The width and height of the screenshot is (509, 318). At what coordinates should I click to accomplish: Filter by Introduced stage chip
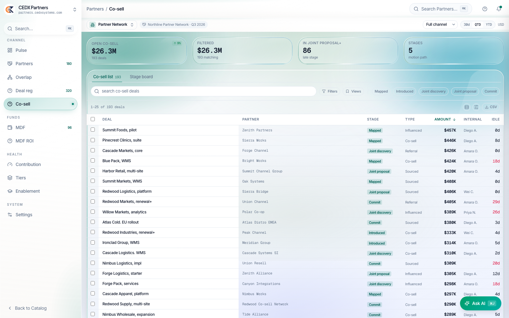405,91
